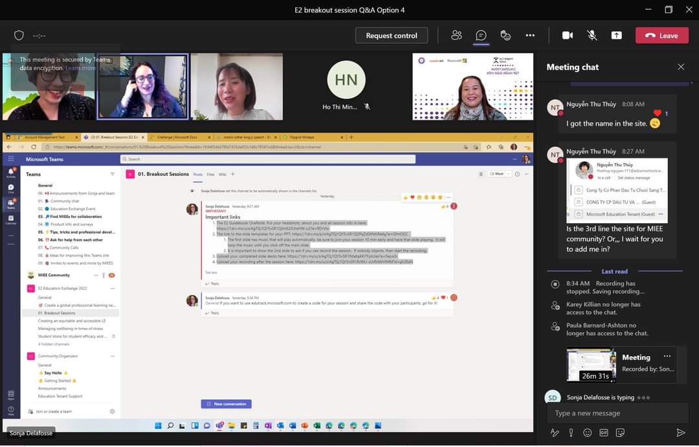Open the GIF picker in chat
Viewport: 699px width, 447px height.
(604, 432)
